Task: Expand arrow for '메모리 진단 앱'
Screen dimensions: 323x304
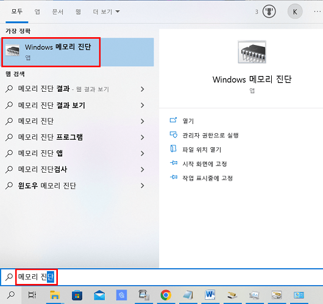Action: tap(143, 153)
